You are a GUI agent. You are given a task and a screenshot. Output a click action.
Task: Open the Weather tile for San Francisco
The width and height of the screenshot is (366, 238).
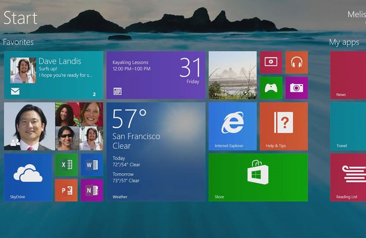pyautogui.click(x=156, y=152)
